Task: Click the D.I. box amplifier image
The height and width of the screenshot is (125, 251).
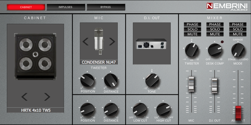Action: [151, 43]
